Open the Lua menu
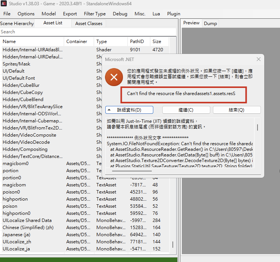The width and height of the screenshot is (280, 262). click(156, 14)
